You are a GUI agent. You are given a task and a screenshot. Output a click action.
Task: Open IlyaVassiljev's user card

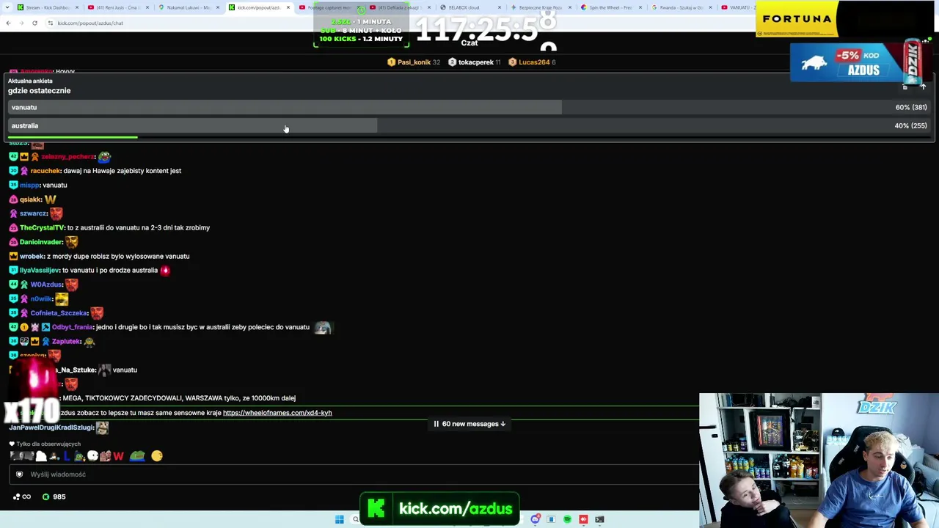tap(40, 271)
